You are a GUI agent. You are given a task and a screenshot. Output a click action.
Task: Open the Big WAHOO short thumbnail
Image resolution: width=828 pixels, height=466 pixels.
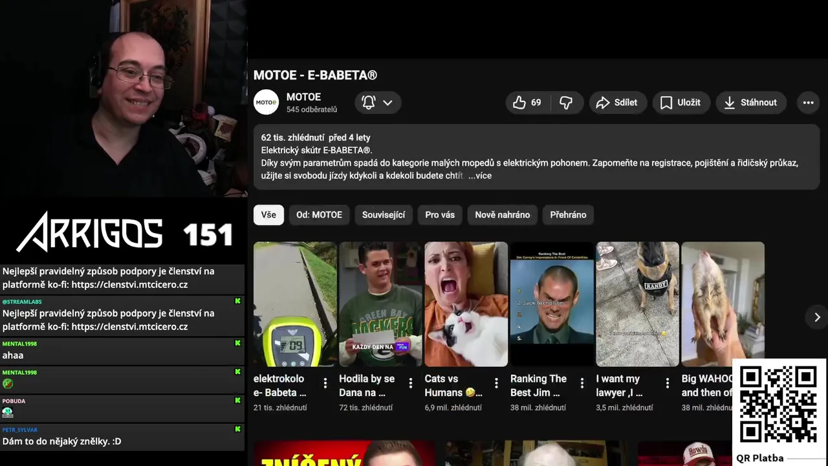click(723, 304)
